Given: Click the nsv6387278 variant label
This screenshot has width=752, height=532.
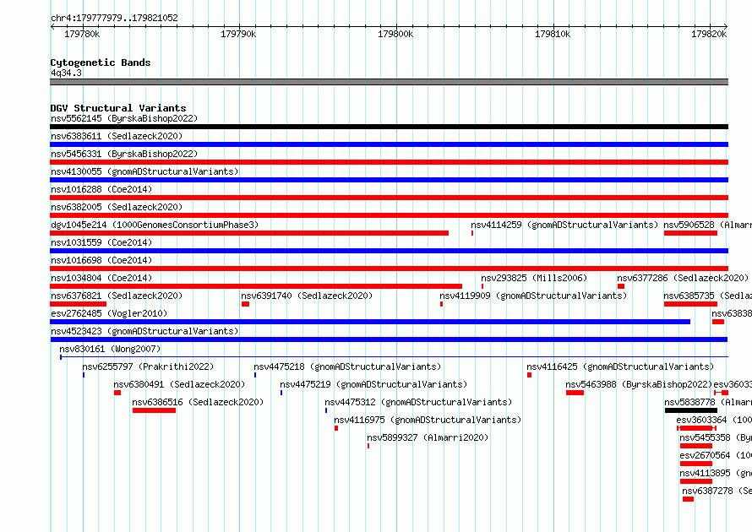Looking at the screenshot, I should (x=717, y=491).
